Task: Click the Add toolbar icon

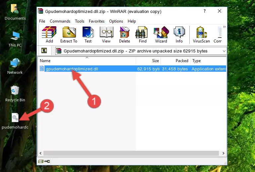Action: 49,35
